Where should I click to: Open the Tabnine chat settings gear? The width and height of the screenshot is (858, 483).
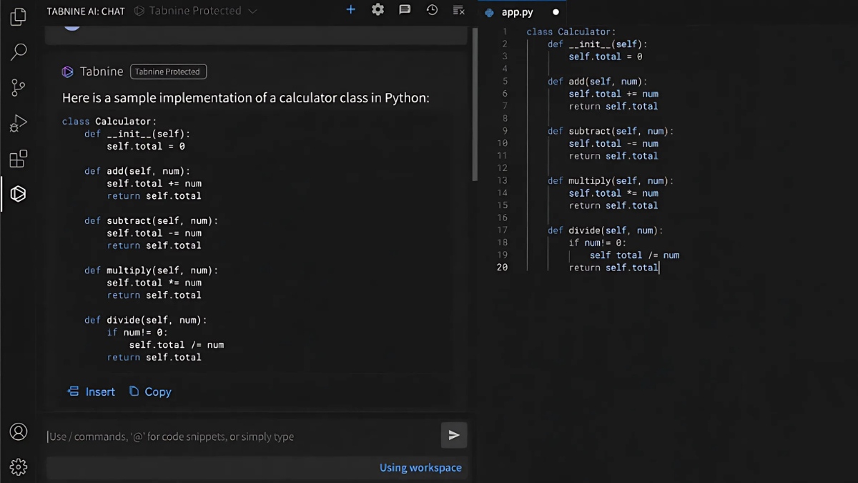[378, 10]
